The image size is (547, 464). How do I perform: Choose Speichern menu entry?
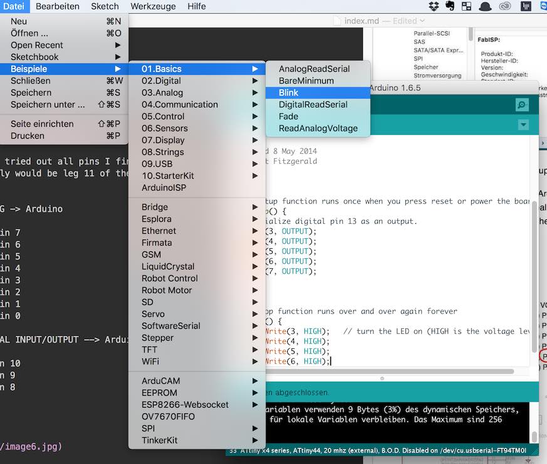(64, 93)
